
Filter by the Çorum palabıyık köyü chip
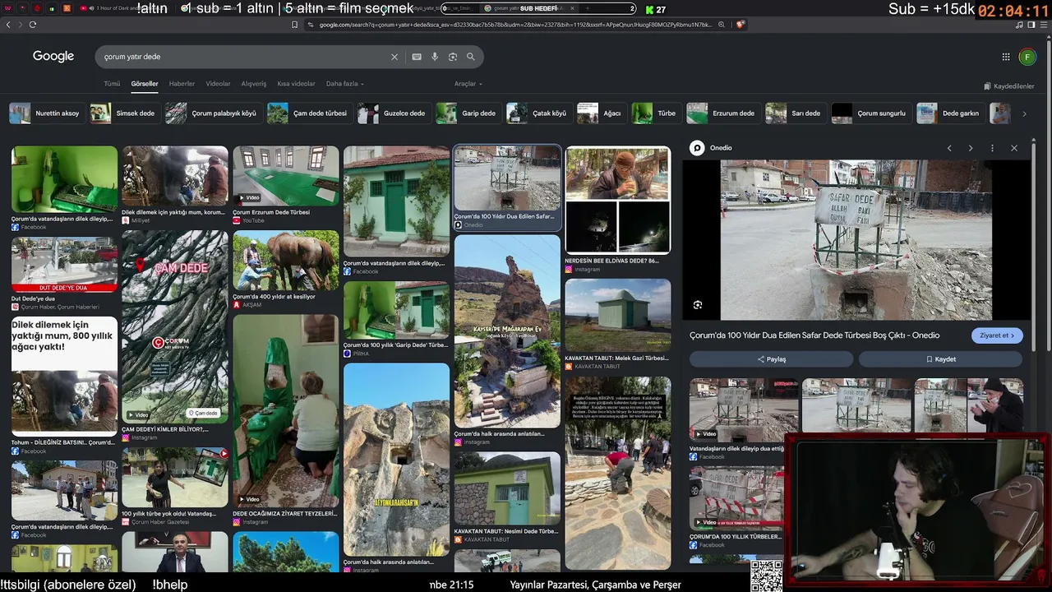point(212,113)
